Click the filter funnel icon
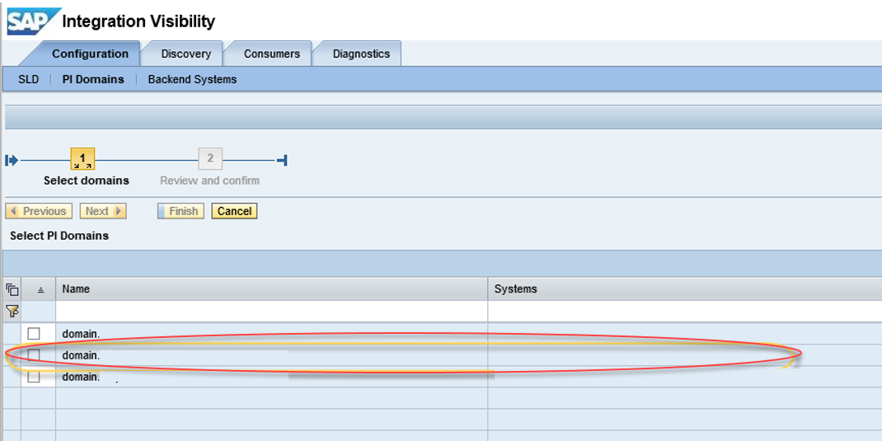This screenshot has height=441, width=882. pyautogui.click(x=12, y=311)
